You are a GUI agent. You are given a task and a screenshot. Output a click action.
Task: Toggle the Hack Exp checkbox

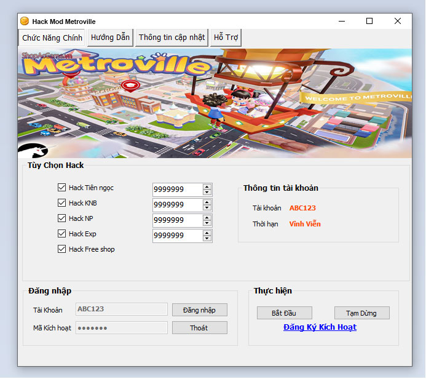pos(61,234)
